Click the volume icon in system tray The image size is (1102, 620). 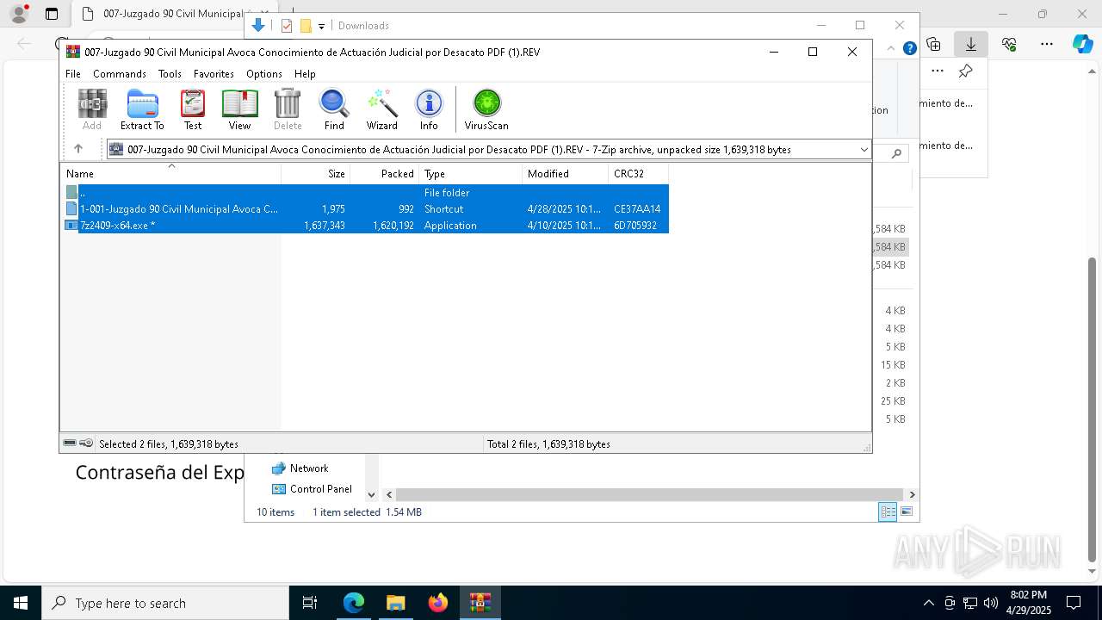pos(991,603)
